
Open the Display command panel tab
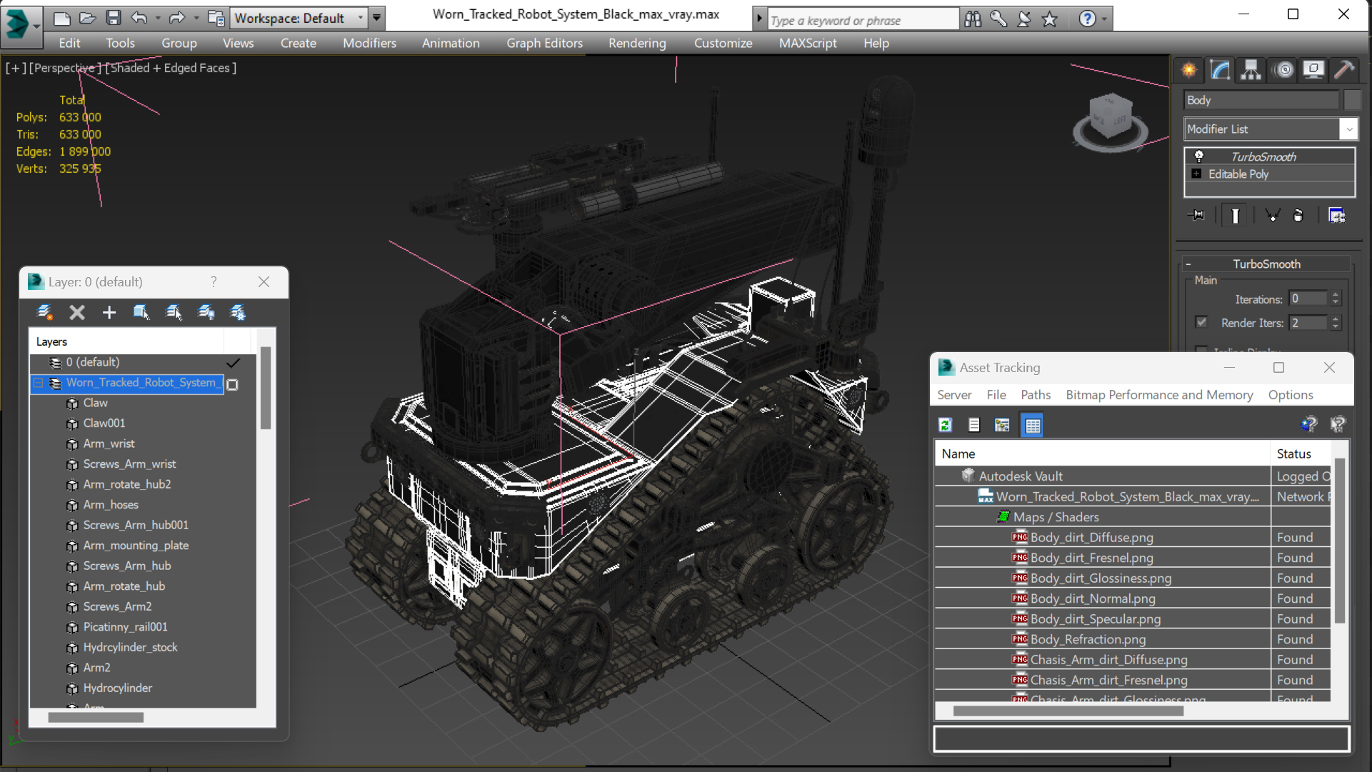point(1313,70)
